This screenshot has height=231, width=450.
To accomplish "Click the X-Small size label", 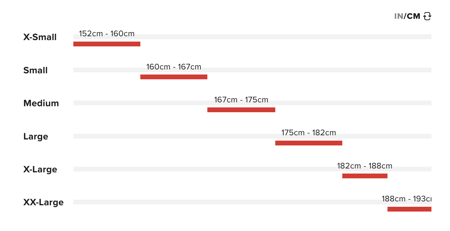I will [x=40, y=37].
